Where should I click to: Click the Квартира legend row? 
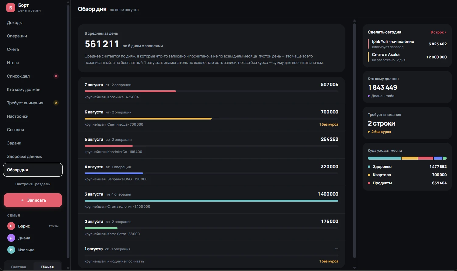pyautogui.click(x=407, y=175)
